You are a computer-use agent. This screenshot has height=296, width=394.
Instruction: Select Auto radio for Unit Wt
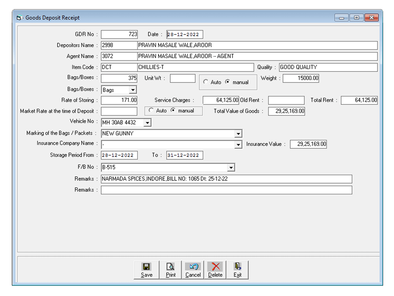(206, 82)
